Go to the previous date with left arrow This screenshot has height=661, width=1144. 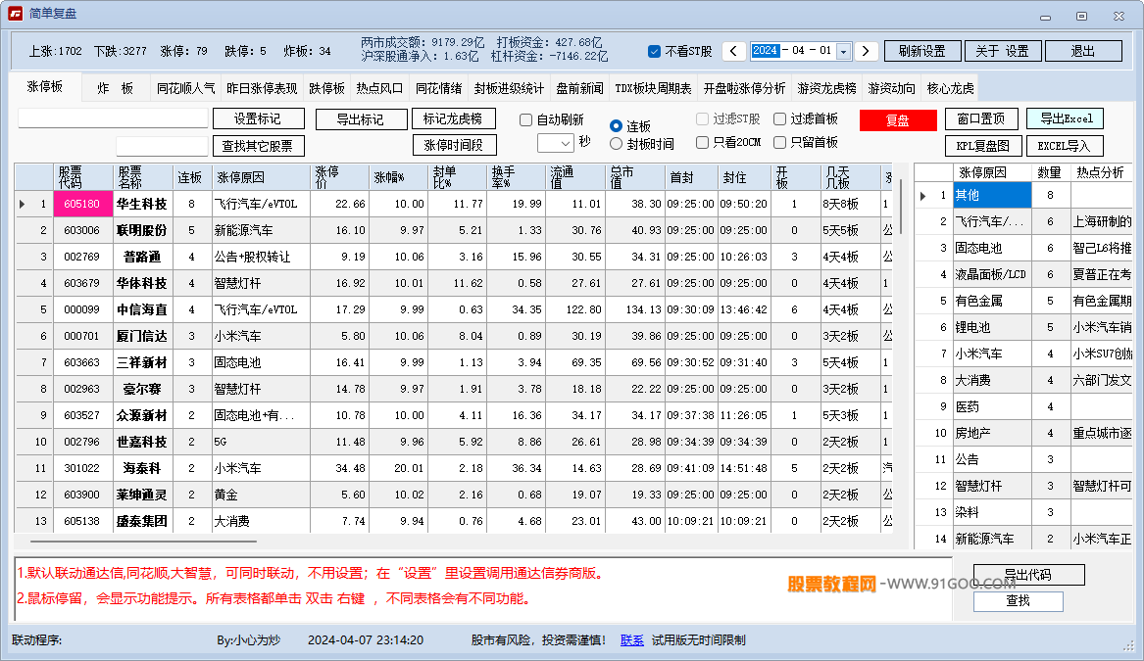(733, 51)
